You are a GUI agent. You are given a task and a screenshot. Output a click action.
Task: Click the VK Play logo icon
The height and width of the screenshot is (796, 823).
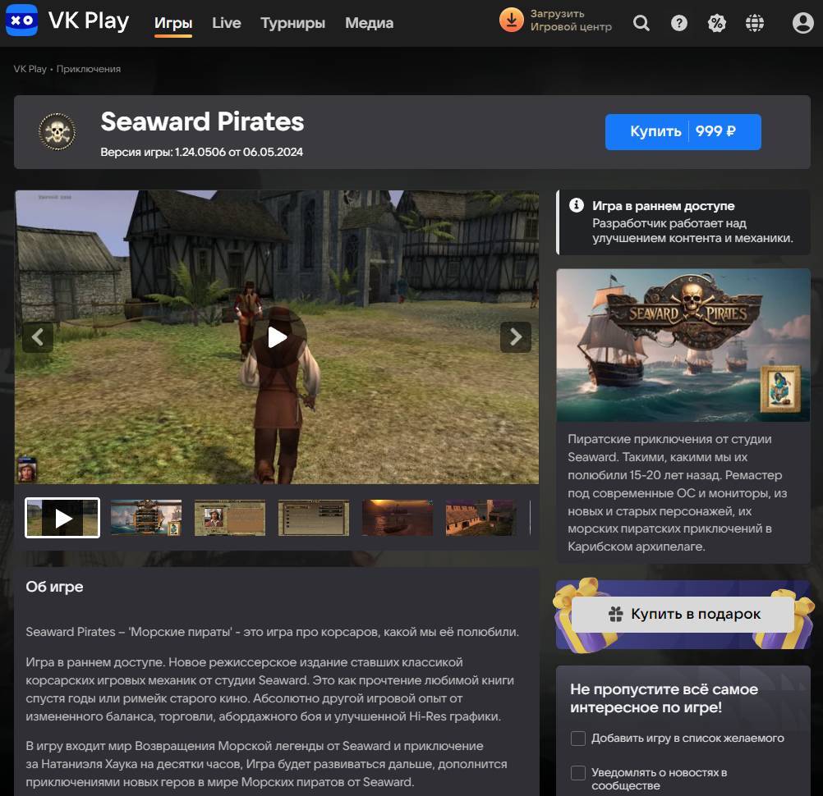click(x=22, y=21)
